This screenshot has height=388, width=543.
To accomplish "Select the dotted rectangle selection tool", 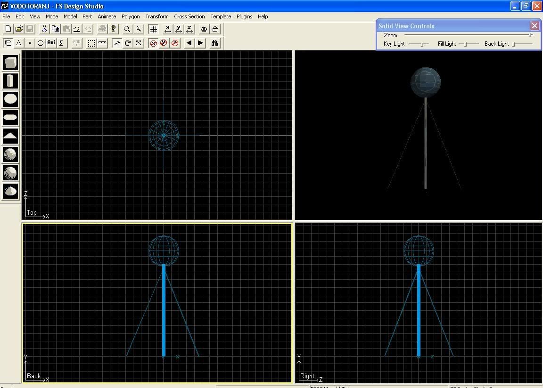I will click(91, 43).
